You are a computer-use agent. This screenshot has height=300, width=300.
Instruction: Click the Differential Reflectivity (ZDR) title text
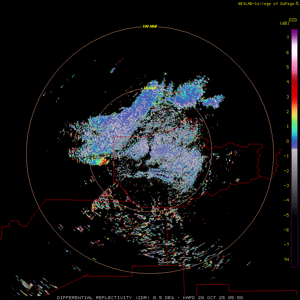click(104, 298)
